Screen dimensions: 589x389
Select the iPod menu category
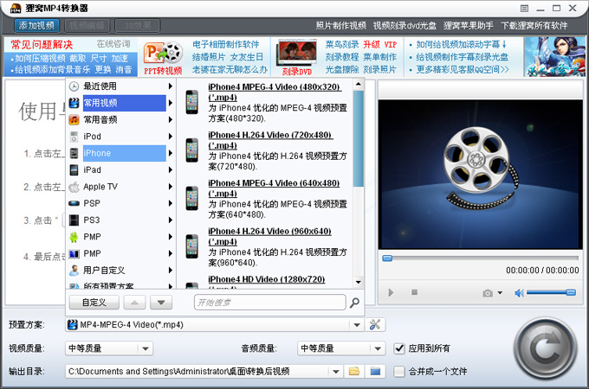pos(120,137)
